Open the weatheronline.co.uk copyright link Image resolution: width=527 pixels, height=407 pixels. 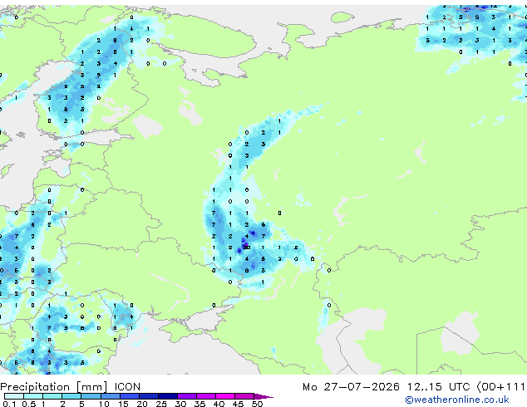pos(457,400)
